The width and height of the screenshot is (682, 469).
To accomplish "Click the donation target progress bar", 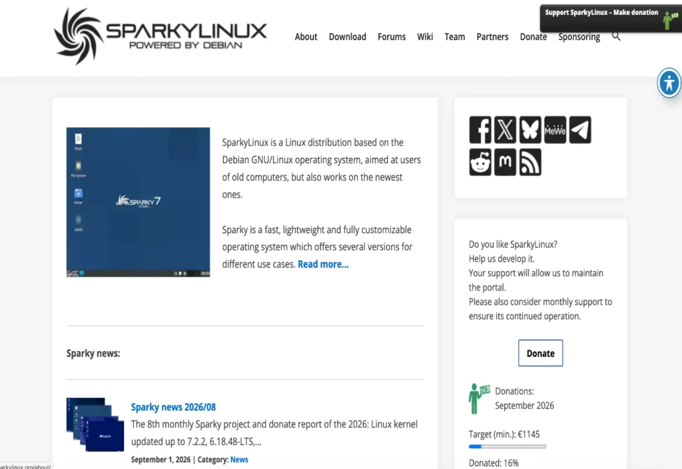I will pyautogui.click(x=507, y=446).
